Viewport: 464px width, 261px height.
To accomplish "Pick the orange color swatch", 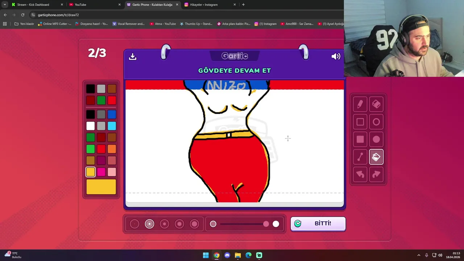I will pyautogui.click(x=112, y=149).
